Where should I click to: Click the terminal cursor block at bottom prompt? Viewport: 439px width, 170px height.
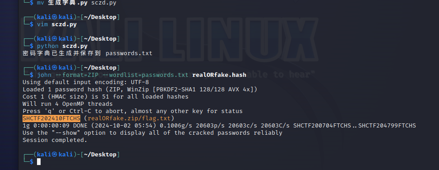39,161
